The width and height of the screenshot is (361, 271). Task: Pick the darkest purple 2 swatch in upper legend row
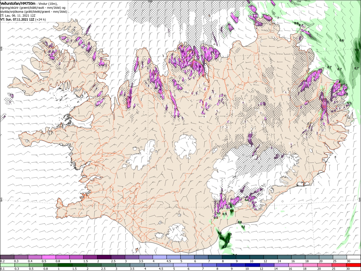104,257
